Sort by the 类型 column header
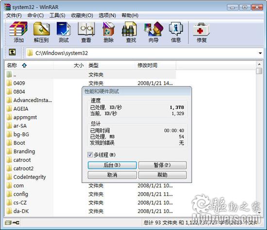This screenshot has width=267, height=230. click(x=111, y=65)
